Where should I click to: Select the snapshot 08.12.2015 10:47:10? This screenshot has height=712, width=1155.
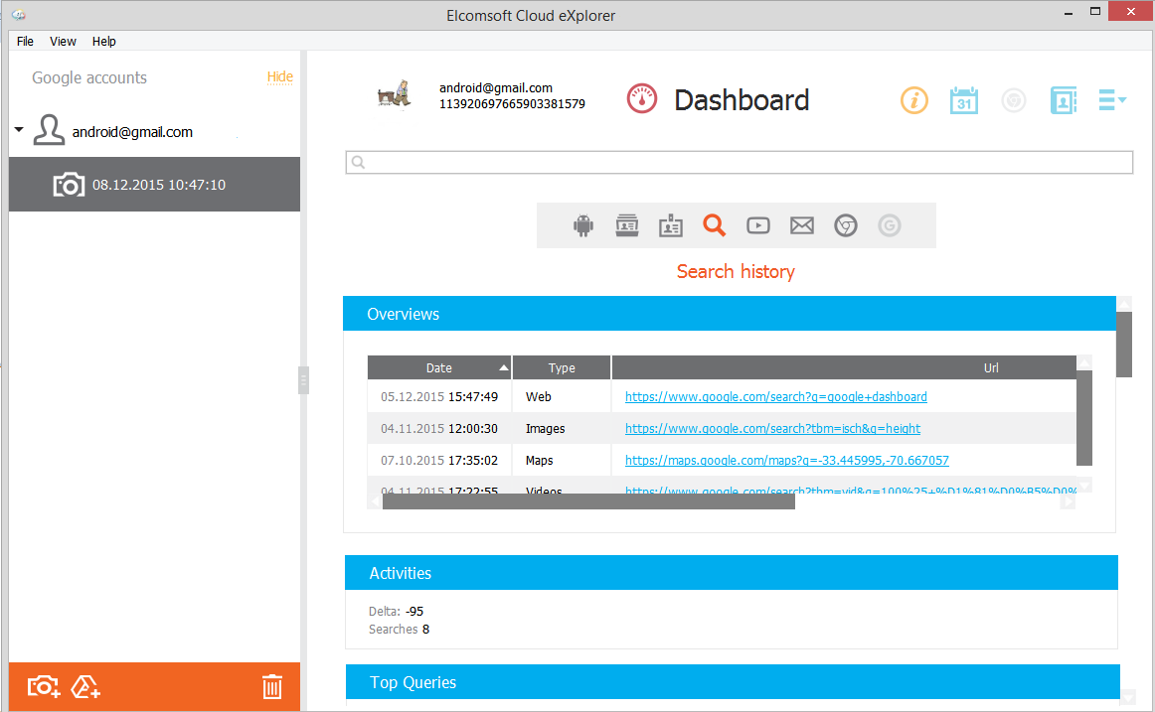click(x=154, y=184)
